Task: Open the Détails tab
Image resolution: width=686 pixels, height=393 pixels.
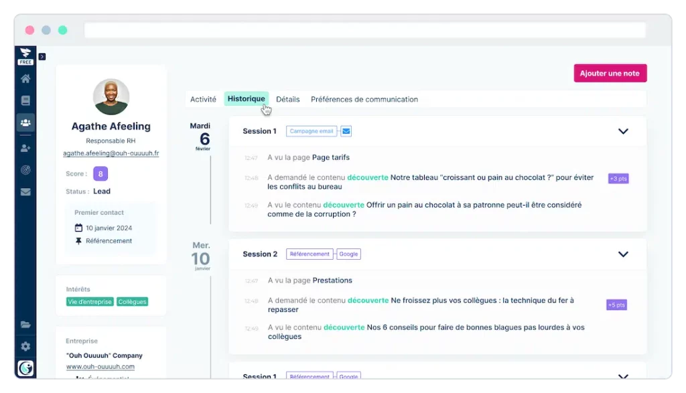Action: coord(288,99)
